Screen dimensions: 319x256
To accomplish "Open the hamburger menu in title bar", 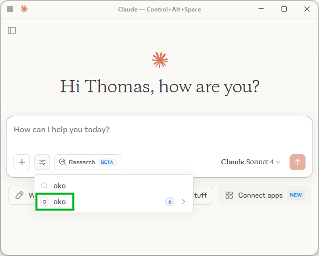I will pos(10,9).
